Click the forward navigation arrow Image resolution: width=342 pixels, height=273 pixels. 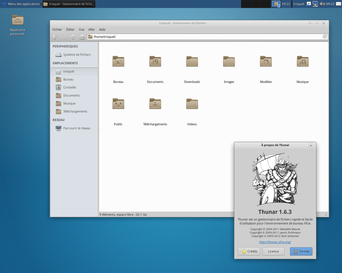[64, 37]
